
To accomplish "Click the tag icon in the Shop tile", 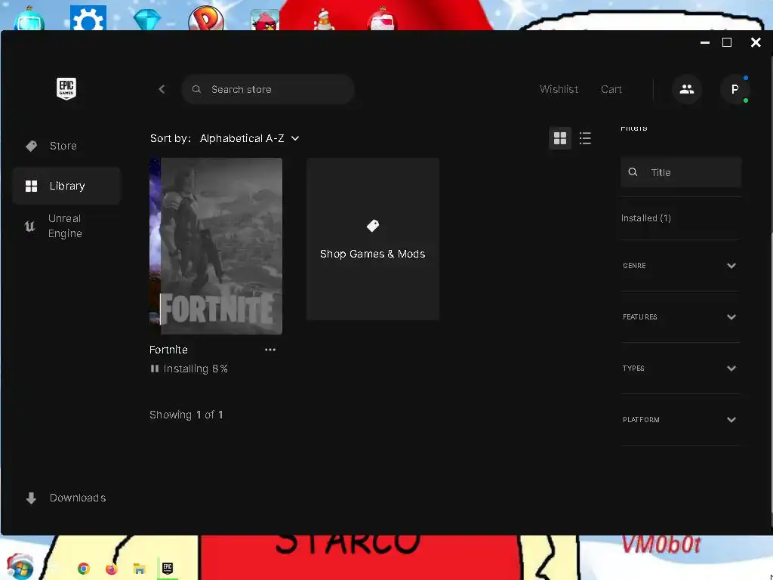I will coord(373,226).
